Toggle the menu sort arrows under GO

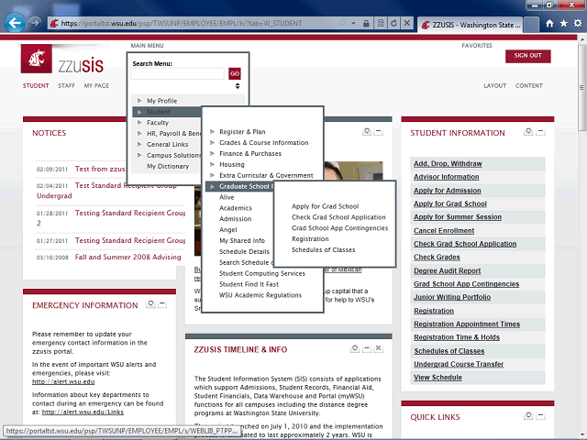(238, 85)
